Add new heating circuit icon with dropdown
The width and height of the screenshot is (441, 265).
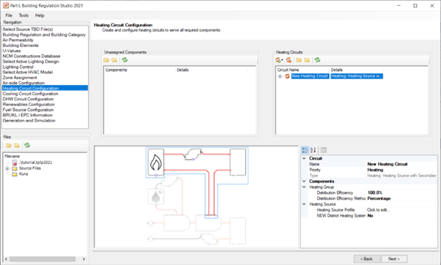point(278,60)
